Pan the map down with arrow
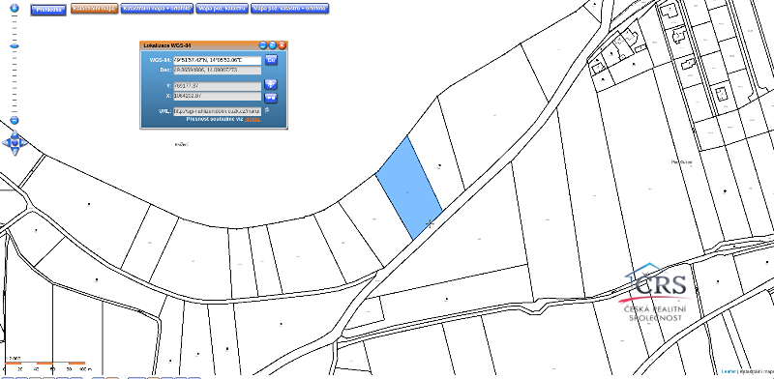Viewport: 774px width, 379px height. [15, 152]
